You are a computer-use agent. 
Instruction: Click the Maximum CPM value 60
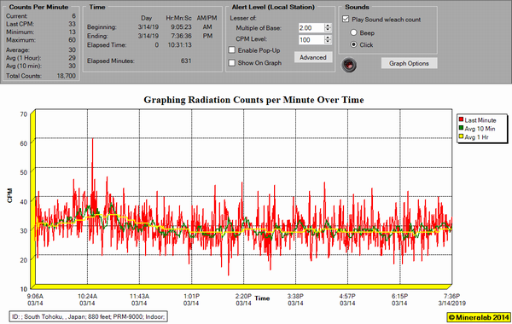[72, 40]
